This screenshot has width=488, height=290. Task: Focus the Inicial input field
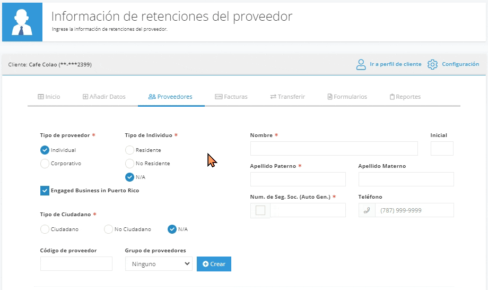coord(442,149)
